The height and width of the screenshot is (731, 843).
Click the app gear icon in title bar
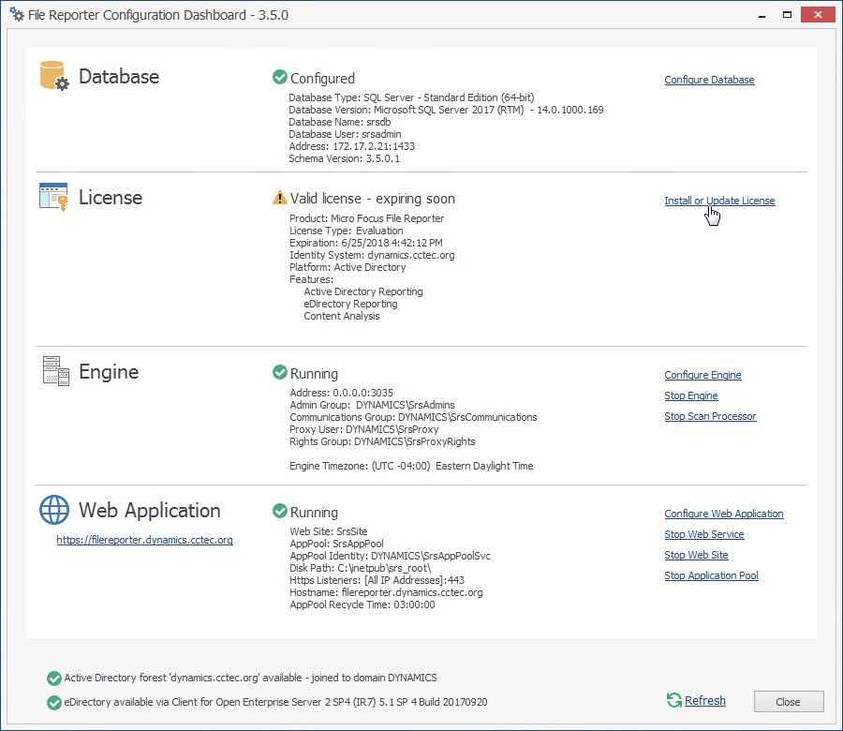coord(17,15)
